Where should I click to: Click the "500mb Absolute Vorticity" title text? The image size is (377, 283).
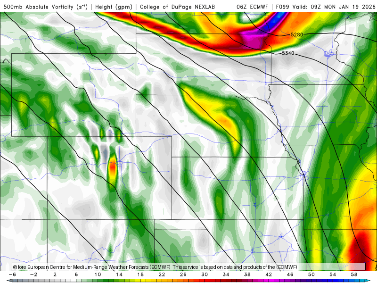tap(39, 7)
